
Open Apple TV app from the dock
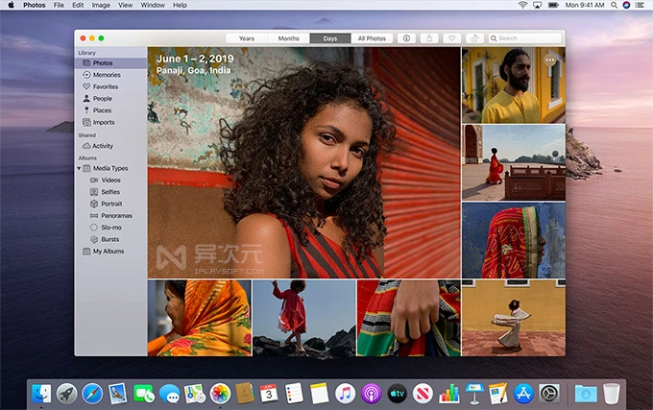[x=397, y=394]
